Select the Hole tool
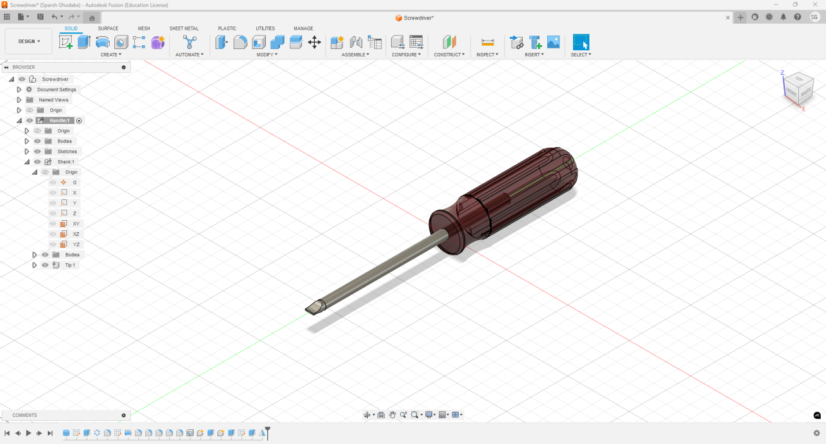Screen dimensions: 826x444 tap(121, 42)
